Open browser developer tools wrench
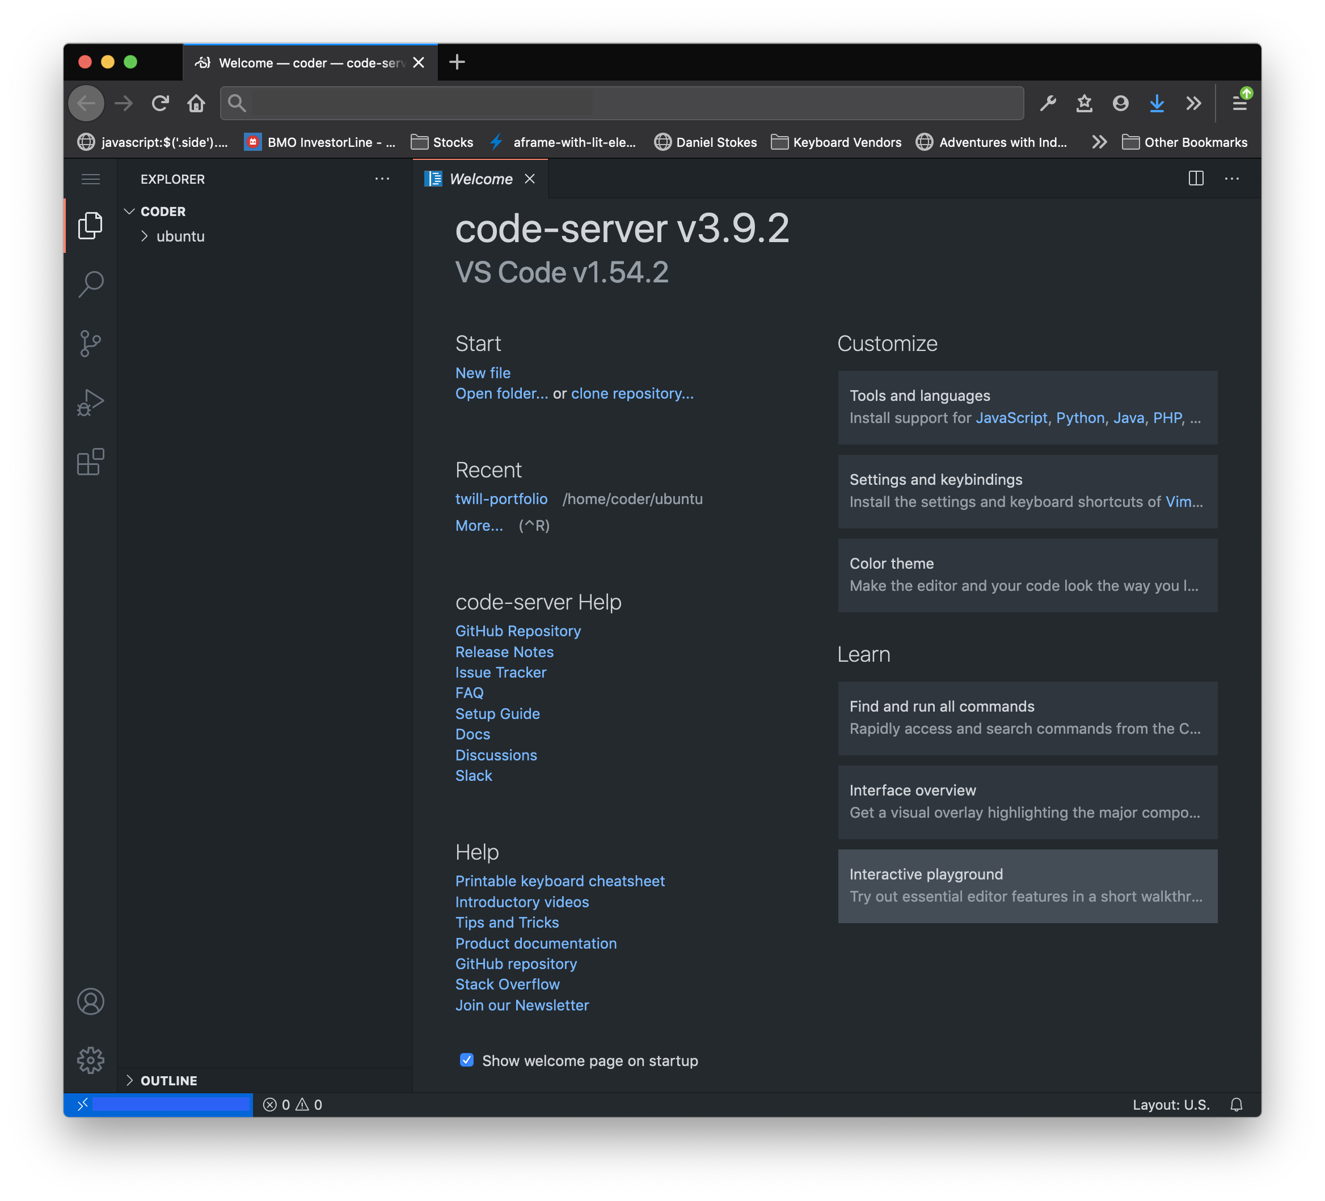This screenshot has height=1201, width=1325. [1048, 103]
